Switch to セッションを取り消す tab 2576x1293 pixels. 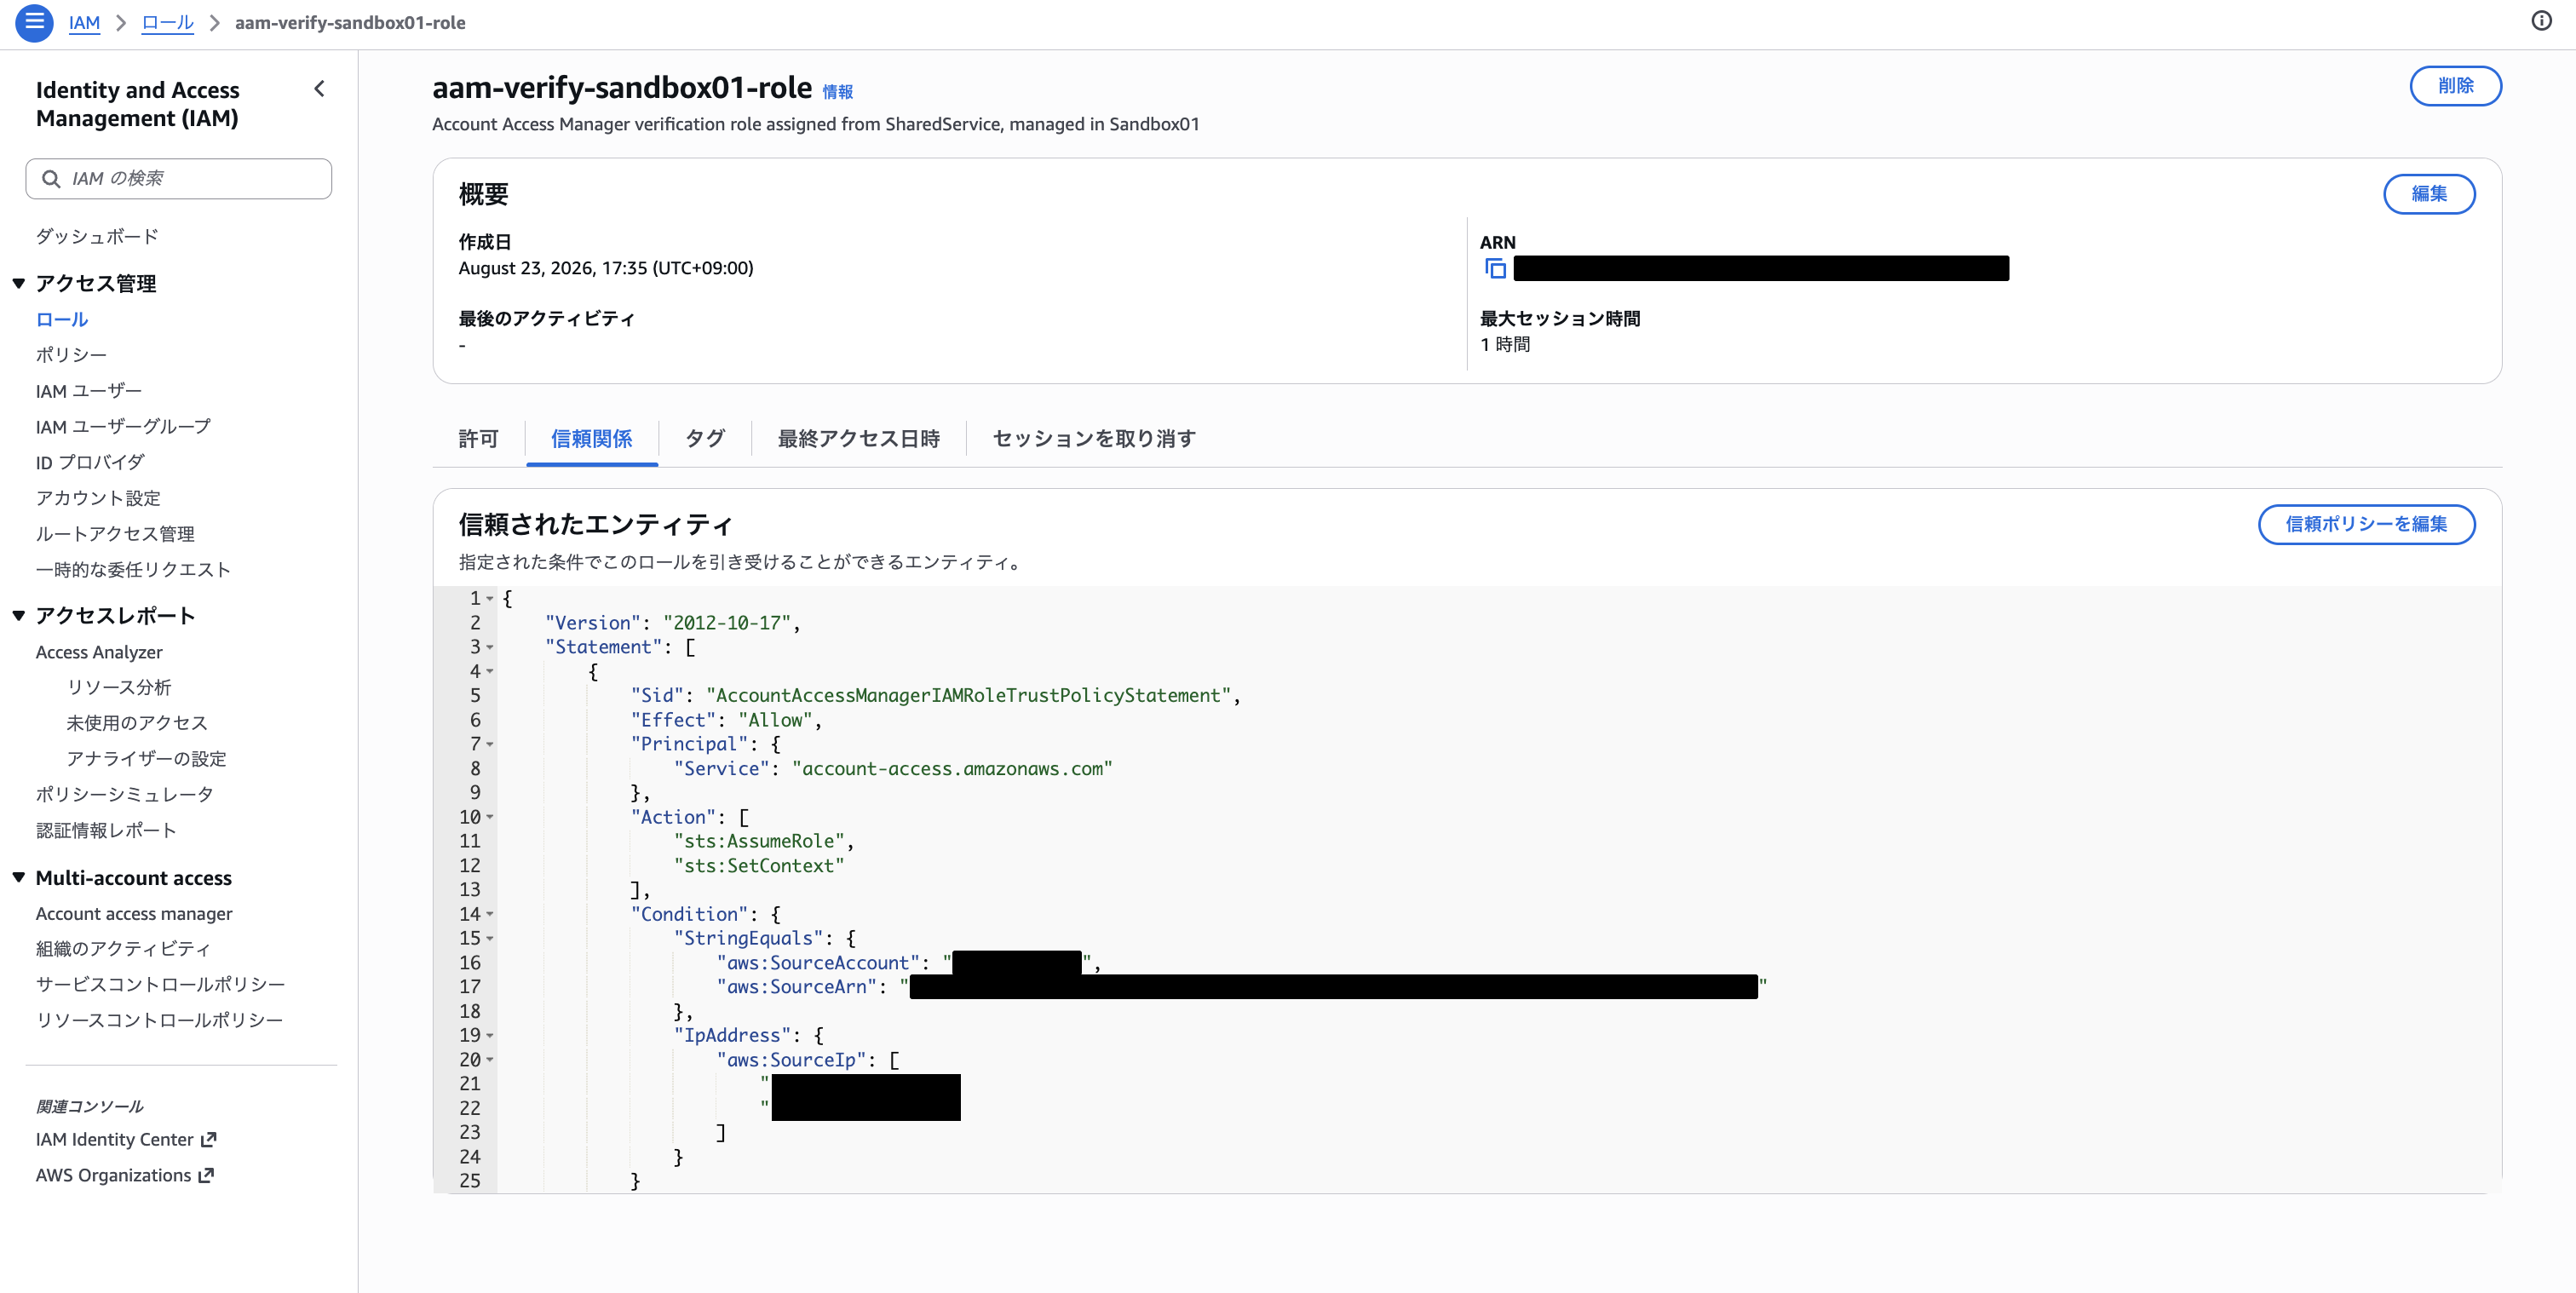(x=1094, y=439)
